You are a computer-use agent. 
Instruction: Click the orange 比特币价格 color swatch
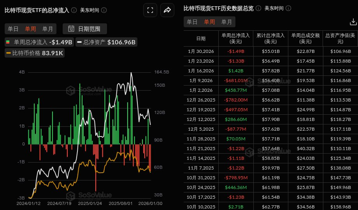pos(9,53)
